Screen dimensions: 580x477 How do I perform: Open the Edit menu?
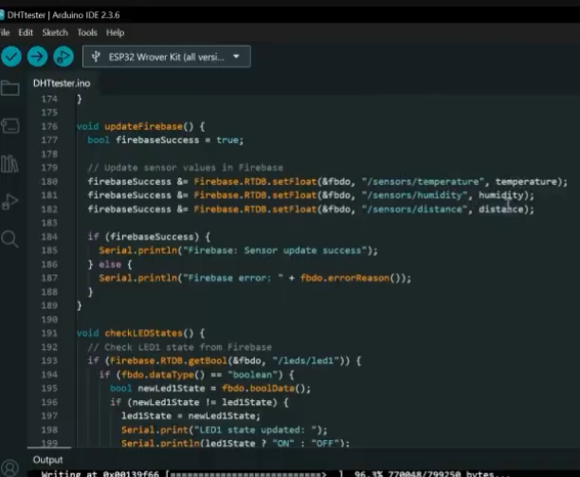tap(26, 32)
